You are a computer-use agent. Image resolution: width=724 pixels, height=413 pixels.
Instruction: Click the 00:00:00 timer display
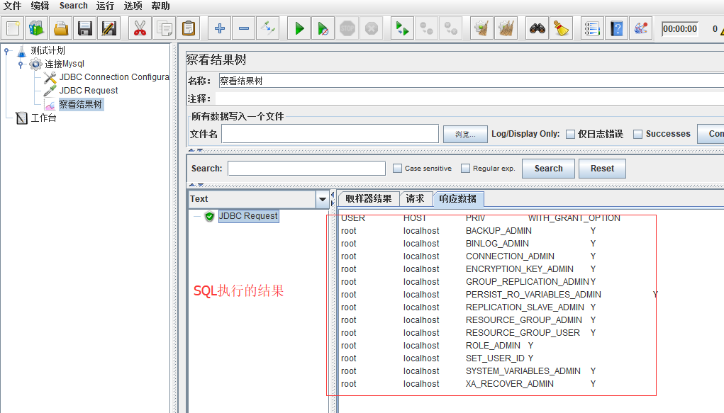[679, 29]
